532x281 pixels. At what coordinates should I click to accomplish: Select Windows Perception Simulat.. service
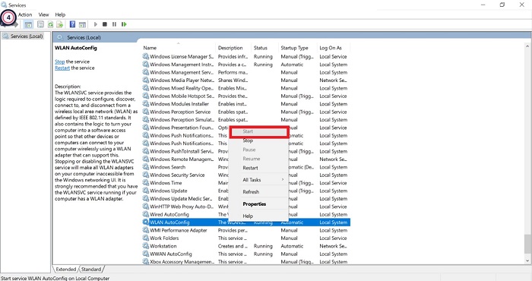(182, 120)
